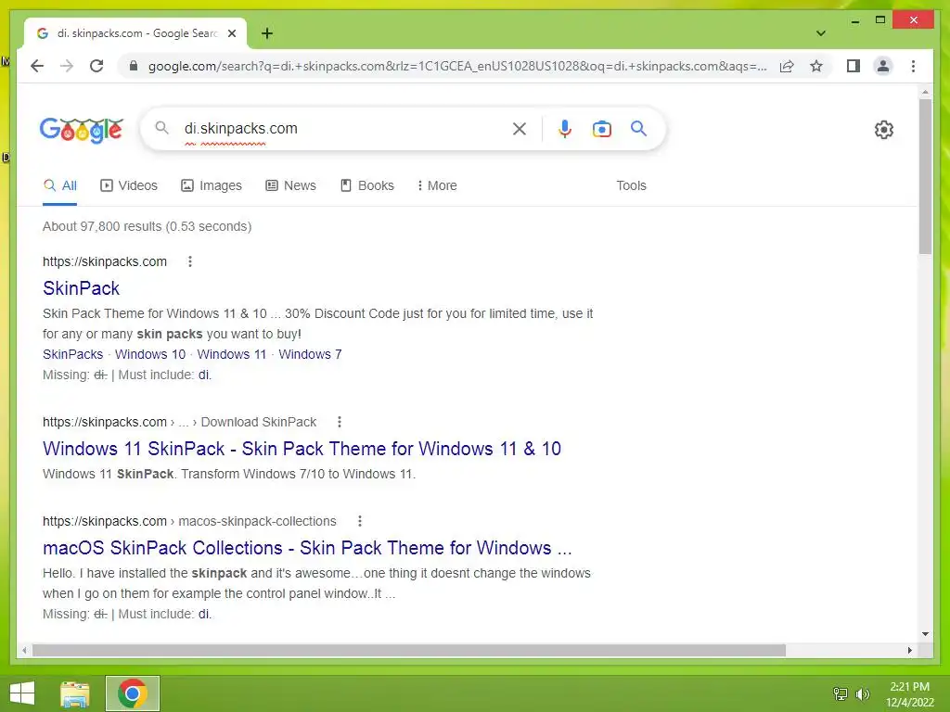Open network status in system tray
The image size is (950, 712).
coord(841,693)
